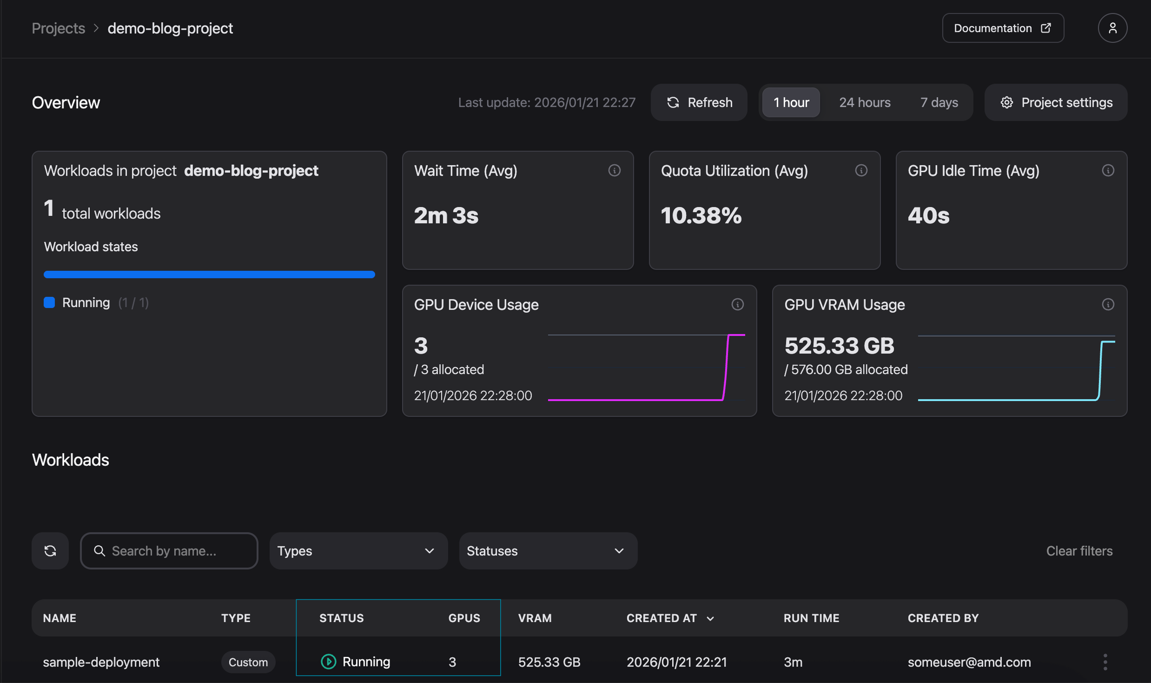The height and width of the screenshot is (683, 1151).
Task: Open the Documentation link
Action: [x=1002, y=28]
